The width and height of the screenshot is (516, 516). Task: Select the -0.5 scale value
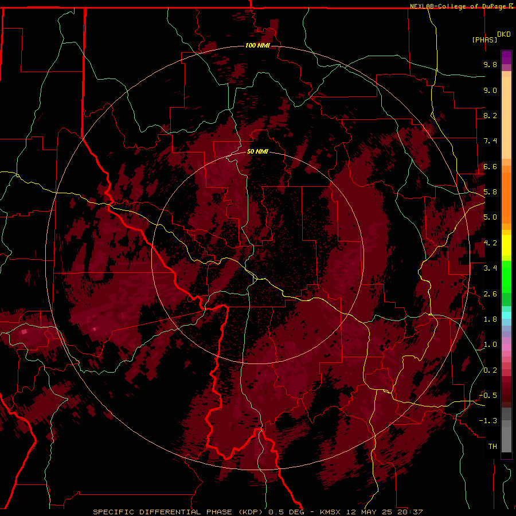click(488, 396)
